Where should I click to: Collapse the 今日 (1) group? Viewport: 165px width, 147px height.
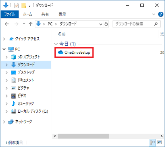click(56, 44)
